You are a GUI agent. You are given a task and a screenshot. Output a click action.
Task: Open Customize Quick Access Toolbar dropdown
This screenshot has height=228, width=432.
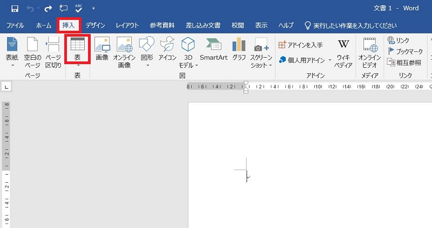[93, 9]
